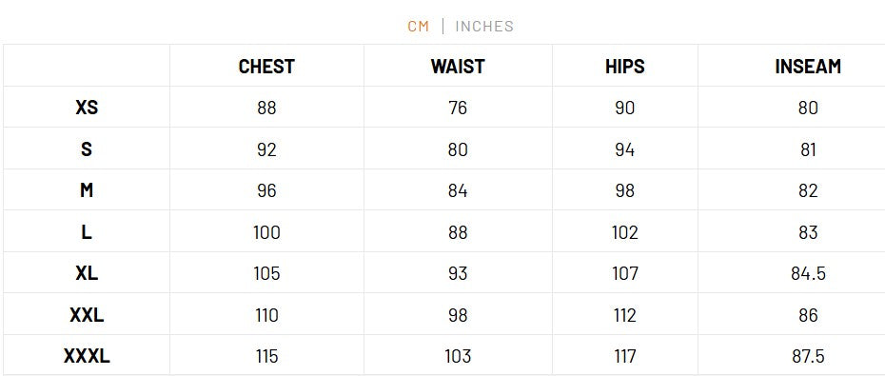Click the WAIST column header
Image resolution: width=885 pixels, height=376 pixels.
pyautogui.click(x=458, y=66)
